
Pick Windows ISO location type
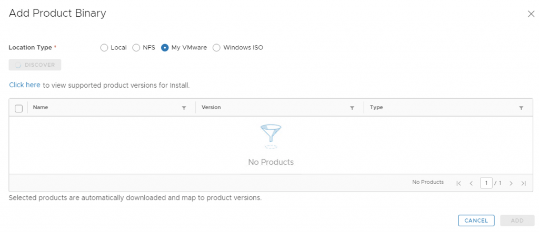(216, 48)
